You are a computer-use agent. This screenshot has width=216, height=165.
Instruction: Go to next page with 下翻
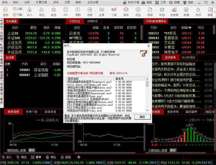point(18,15)
